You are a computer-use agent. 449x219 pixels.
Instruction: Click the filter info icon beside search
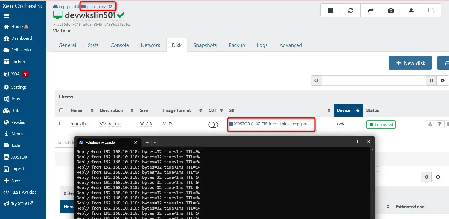tap(431, 80)
